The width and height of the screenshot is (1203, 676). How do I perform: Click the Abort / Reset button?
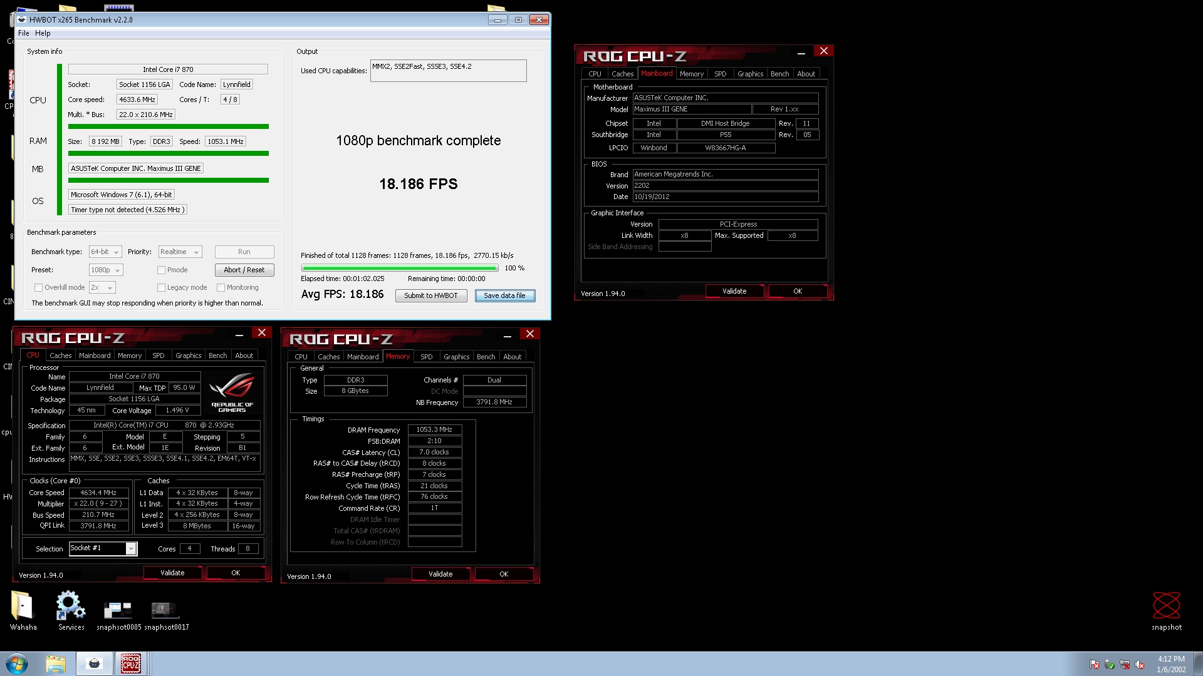(x=244, y=270)
